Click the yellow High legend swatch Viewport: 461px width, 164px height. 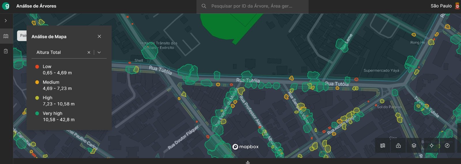37,98
